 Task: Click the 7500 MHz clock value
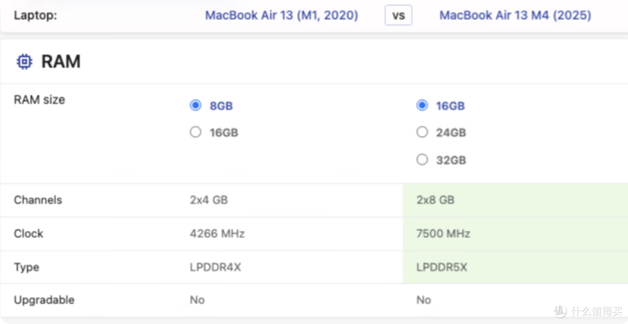click(x=443, y=233)
